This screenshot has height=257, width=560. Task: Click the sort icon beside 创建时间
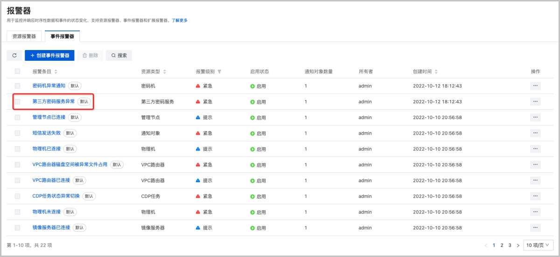[436, 72]
